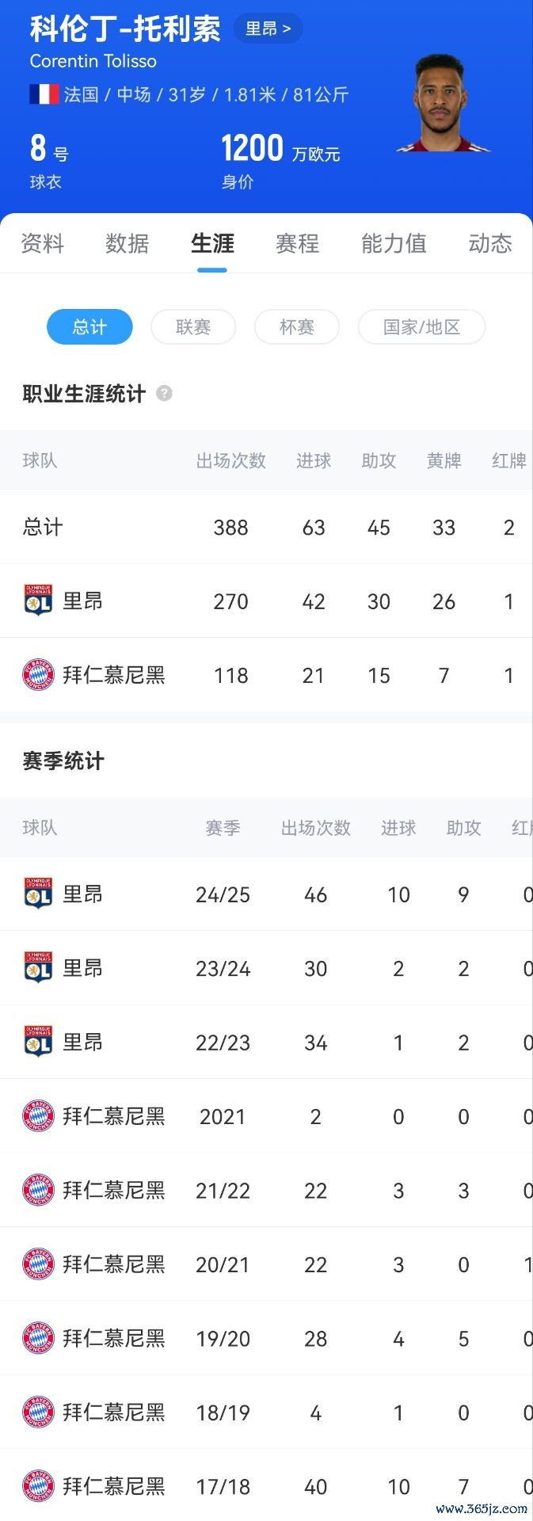Open the 动态 tab
This screenshot has height=1521, width=533.
490,243
